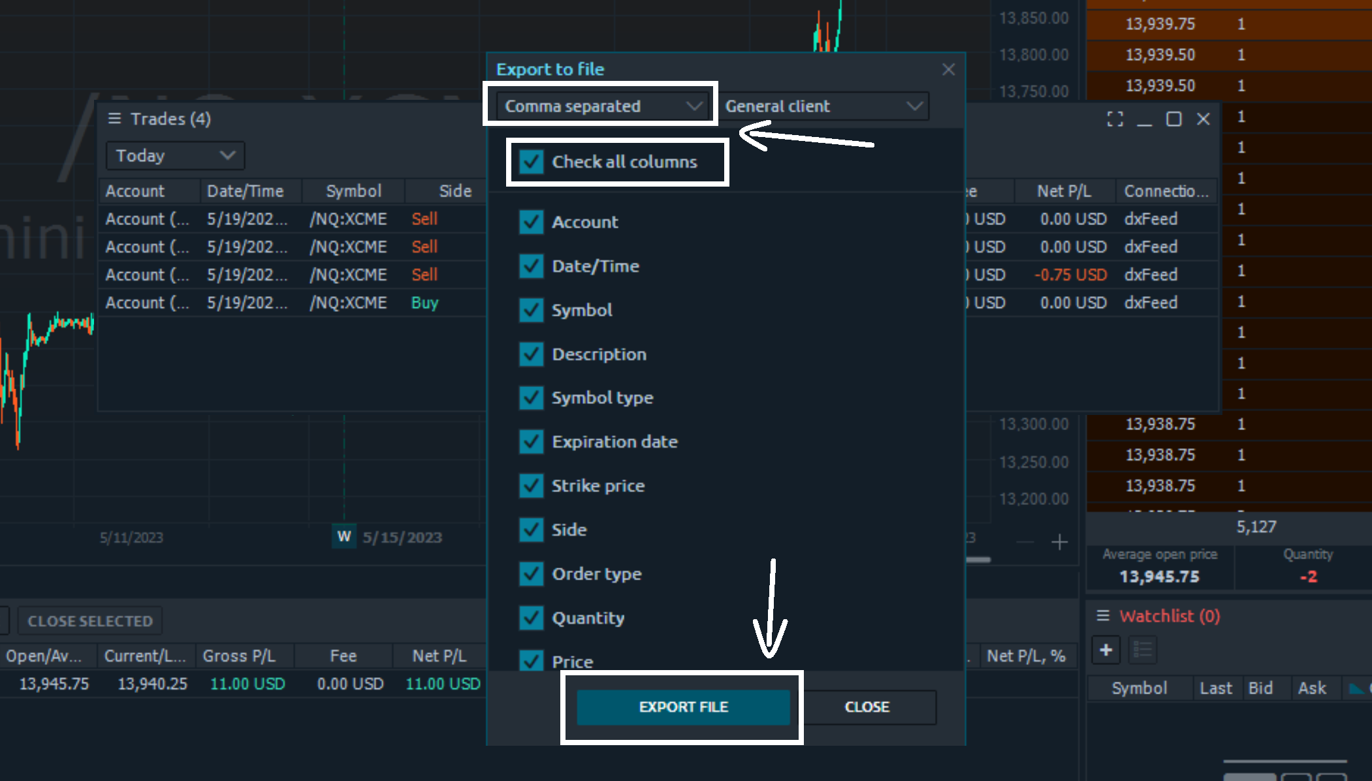Click the plus button to add a Watchlist symbol
This screenshot has width=1372, height=781.
[x=1106, y=650]
